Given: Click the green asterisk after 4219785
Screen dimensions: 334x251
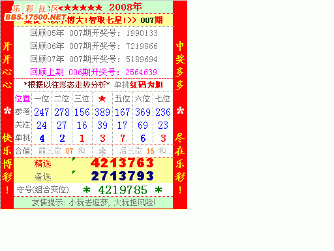Looking at the screenshot, I should 159,190.
